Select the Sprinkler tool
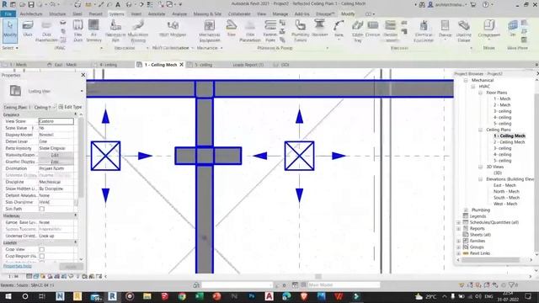539x303 pixels. click(319, 28)
